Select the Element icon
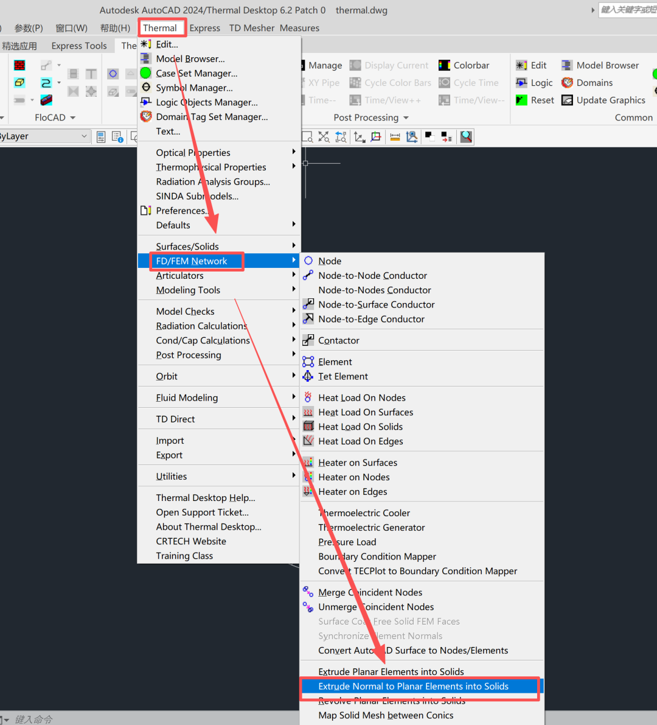This screenshot has width=657, height=725. pyautogui.click(x=308, y=362)
